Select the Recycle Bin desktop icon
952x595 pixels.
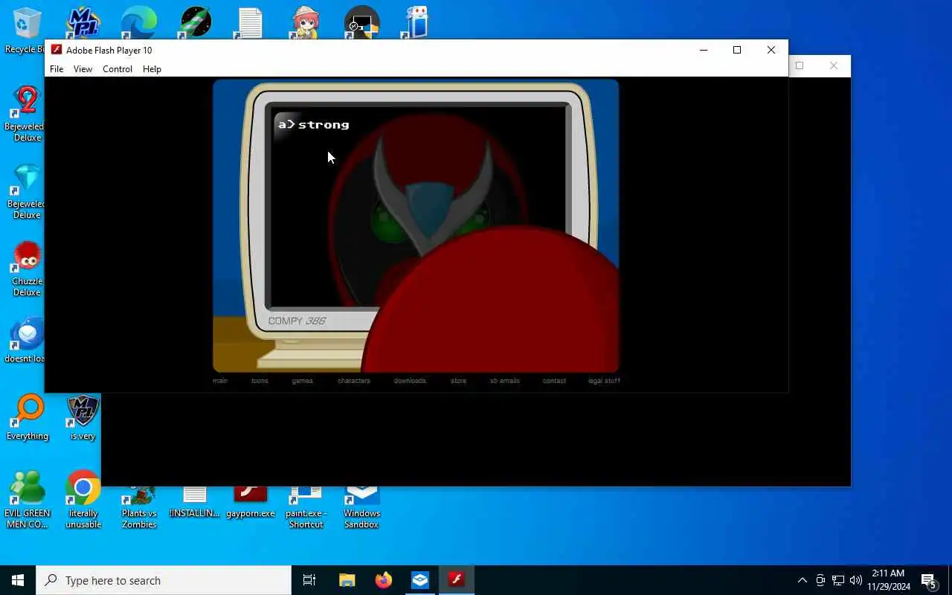pyautogui.click(x=27, y=31)
